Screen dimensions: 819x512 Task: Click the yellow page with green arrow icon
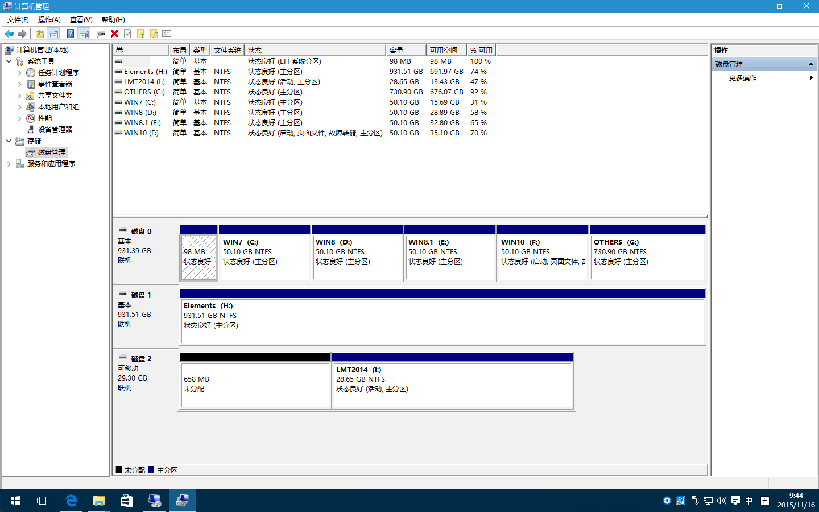(141, 34)
